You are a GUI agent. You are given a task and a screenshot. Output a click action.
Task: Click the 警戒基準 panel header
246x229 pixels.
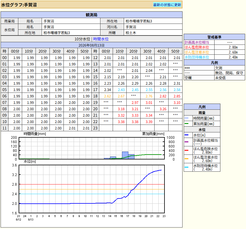coord(214,37)
